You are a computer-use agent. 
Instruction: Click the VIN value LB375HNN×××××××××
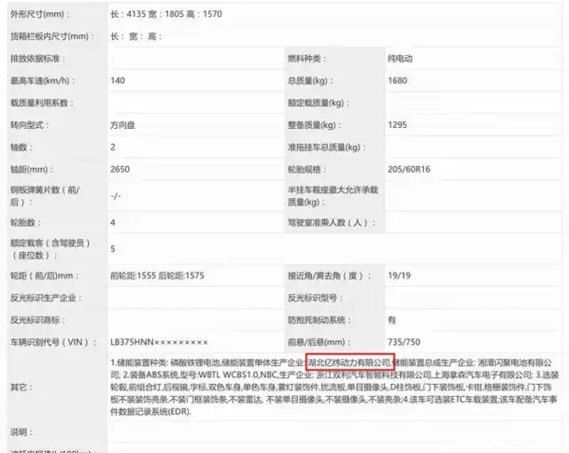(159, 342)
